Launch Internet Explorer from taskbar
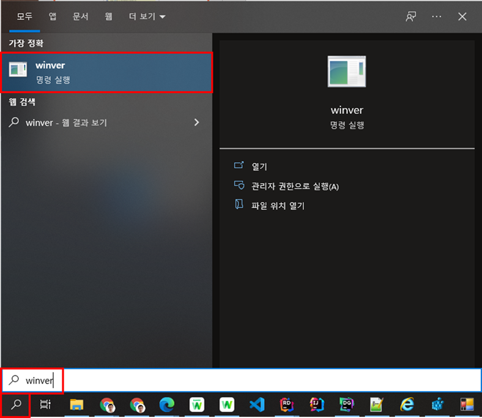This screenshot has height=418, width=482. pos(407,405)
